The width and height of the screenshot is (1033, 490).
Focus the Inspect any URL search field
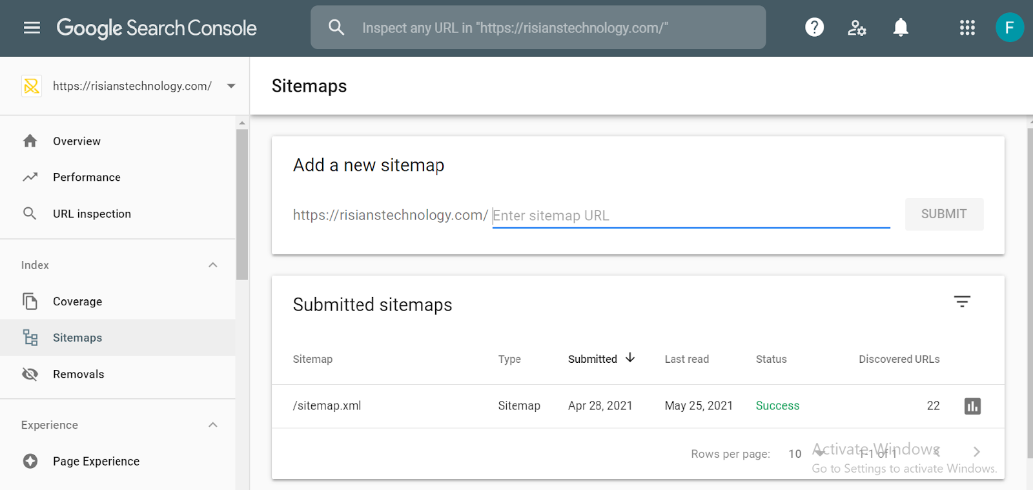[x=538, y=28]
